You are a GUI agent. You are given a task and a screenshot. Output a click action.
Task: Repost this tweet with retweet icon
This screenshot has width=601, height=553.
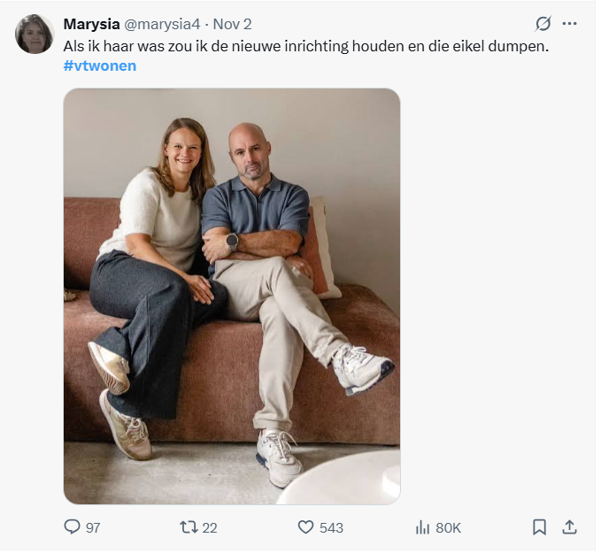pyautogui.click(x=188, y=527)
